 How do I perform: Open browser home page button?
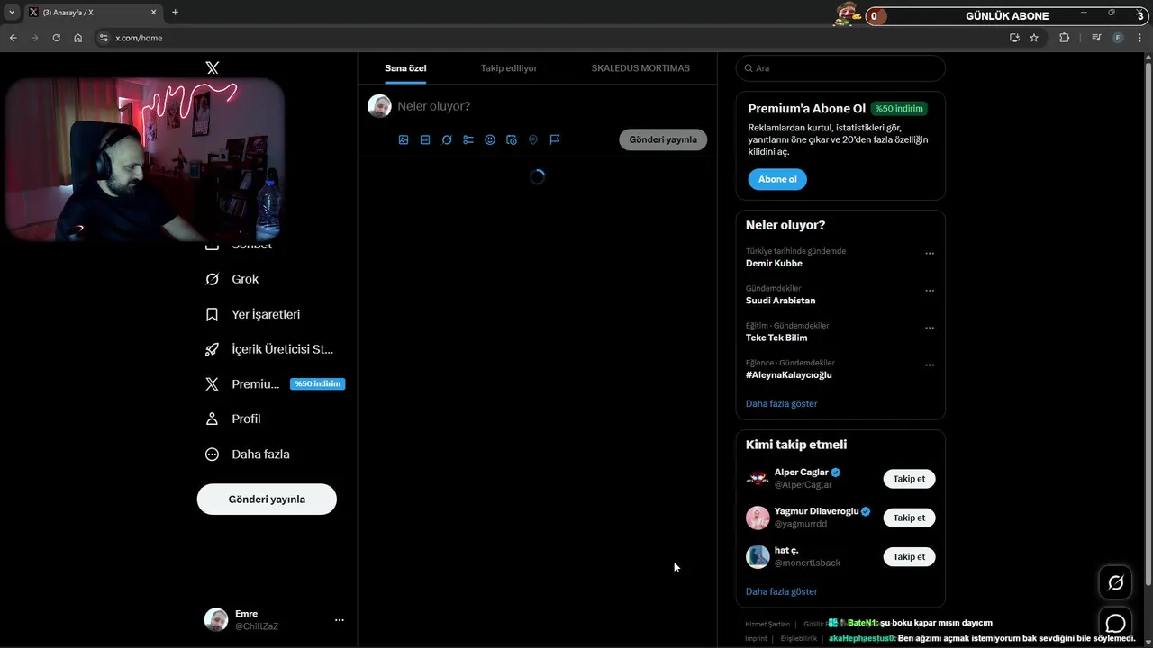tap(78, 38)
